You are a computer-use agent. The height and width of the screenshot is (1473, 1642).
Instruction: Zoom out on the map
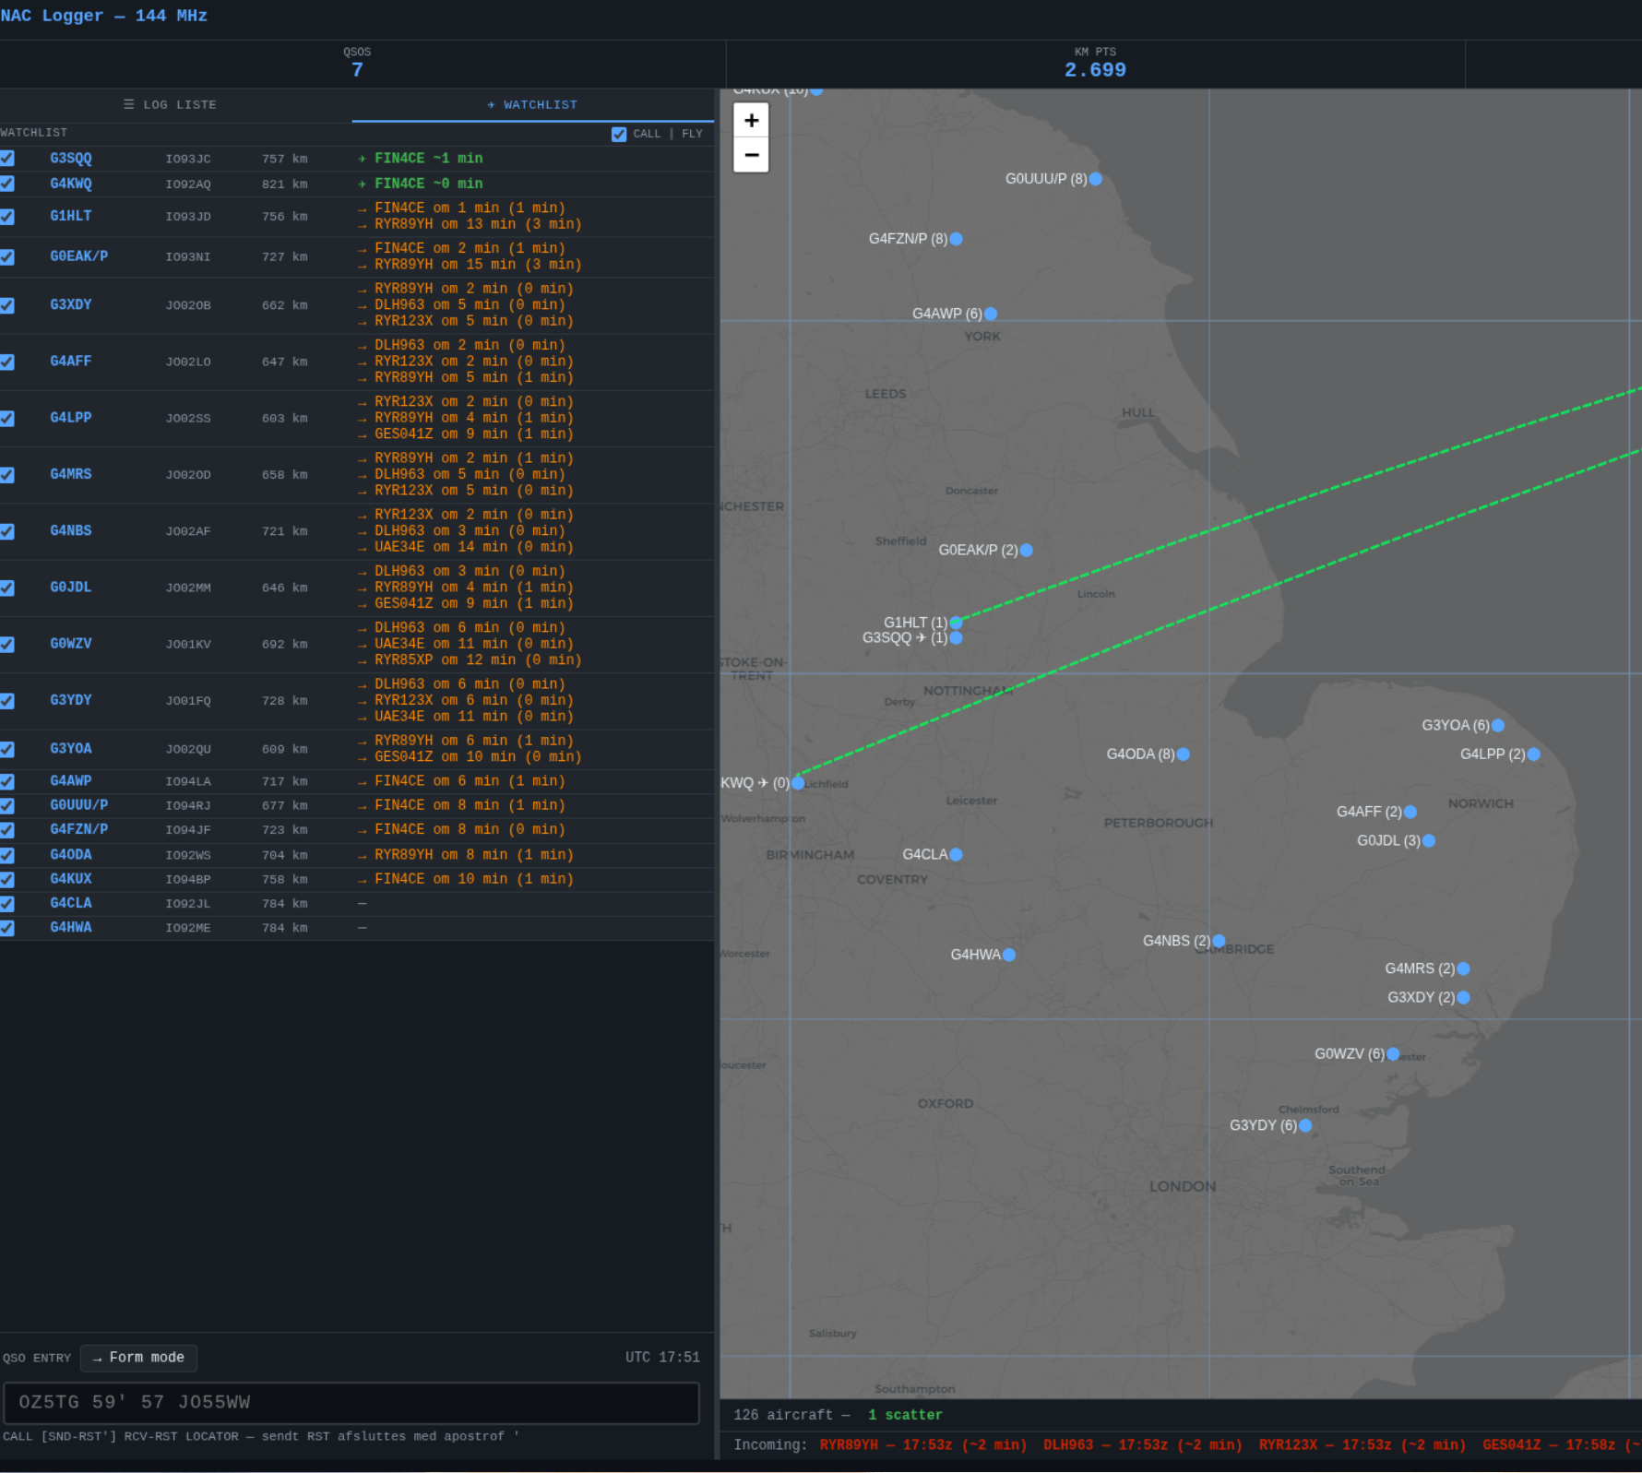(751, 155)
